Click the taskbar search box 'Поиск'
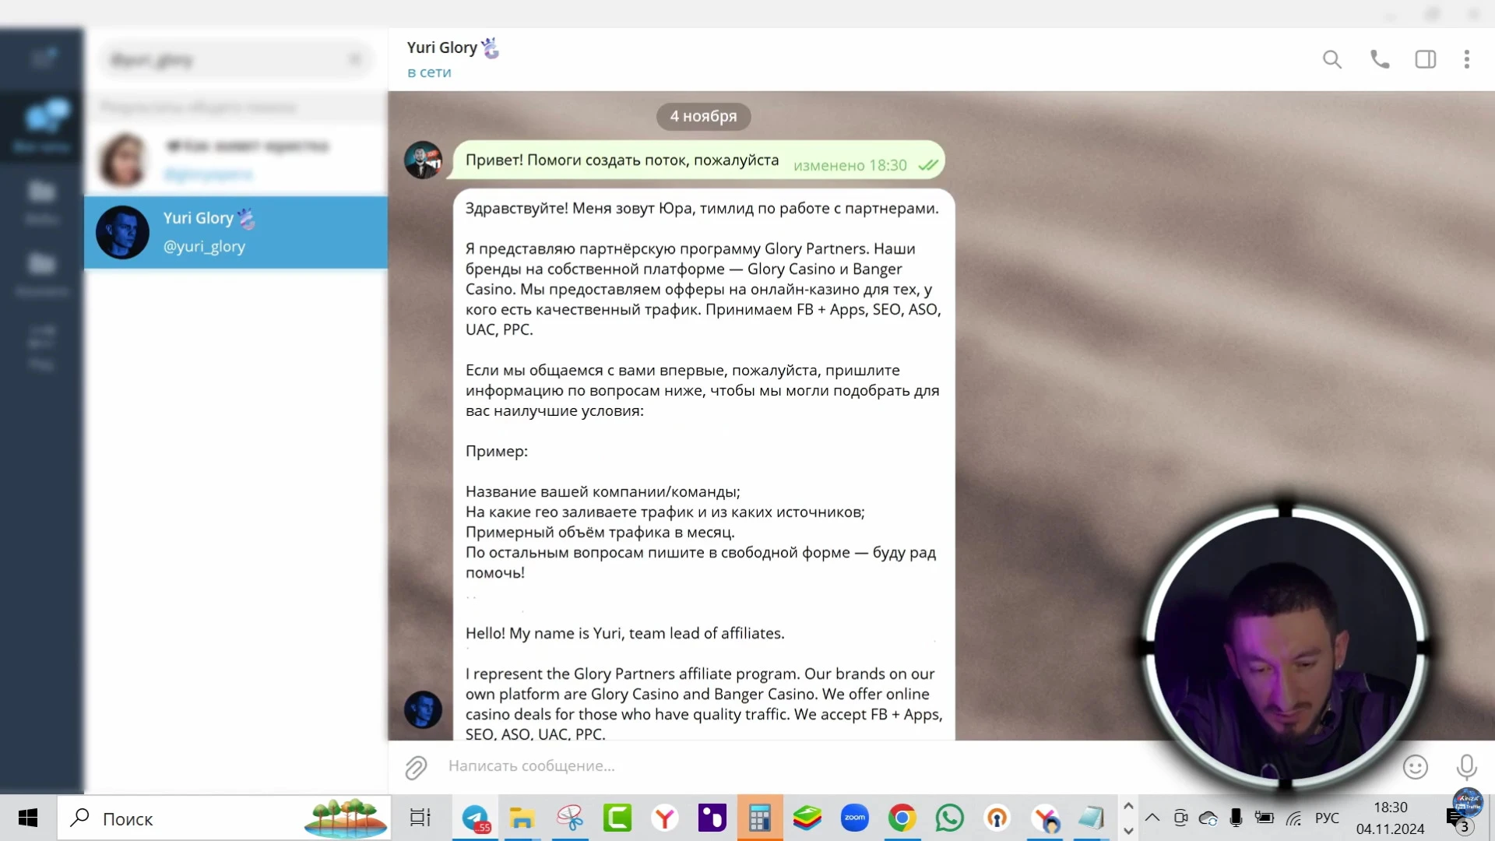The image size is (1495, 841). click(224, 818)
